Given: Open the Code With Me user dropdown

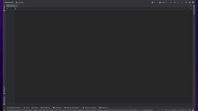Looking at the screenshot, I should coord(153,2).
